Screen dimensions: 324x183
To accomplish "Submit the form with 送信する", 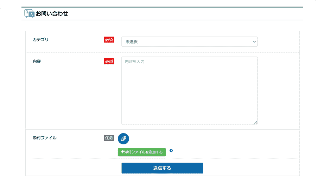I will 162,168.
